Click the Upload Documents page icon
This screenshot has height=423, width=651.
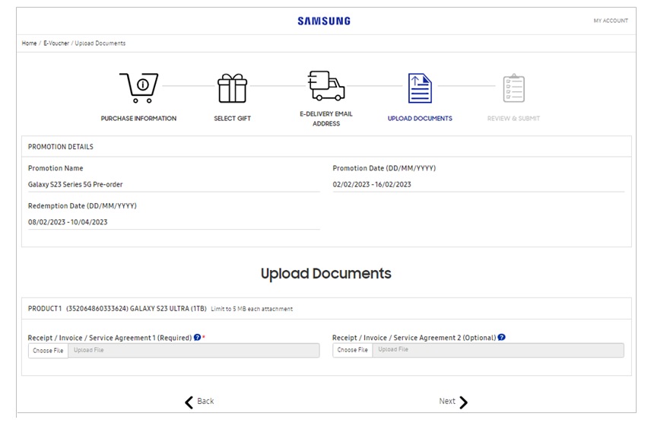tap(420, 88)
